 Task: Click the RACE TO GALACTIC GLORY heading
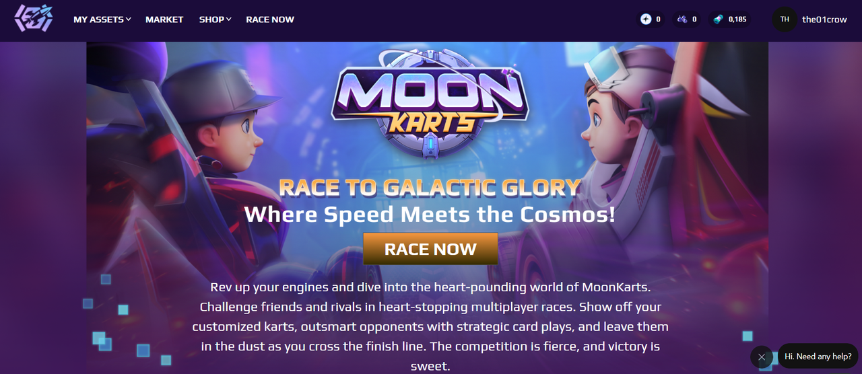(x=430, y=188)
